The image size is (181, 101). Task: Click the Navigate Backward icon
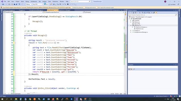3,4
